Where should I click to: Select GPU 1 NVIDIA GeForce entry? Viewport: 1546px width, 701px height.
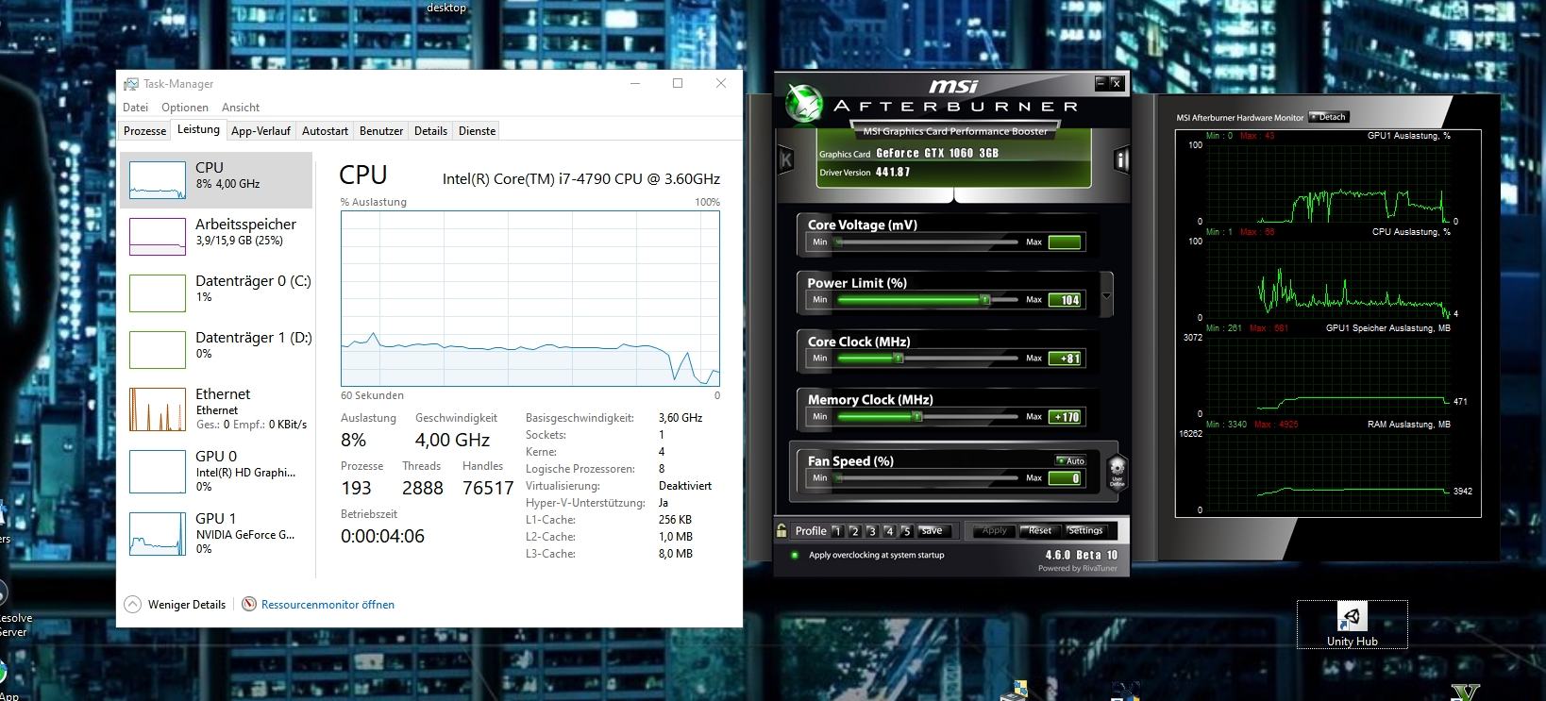point(217,533)
